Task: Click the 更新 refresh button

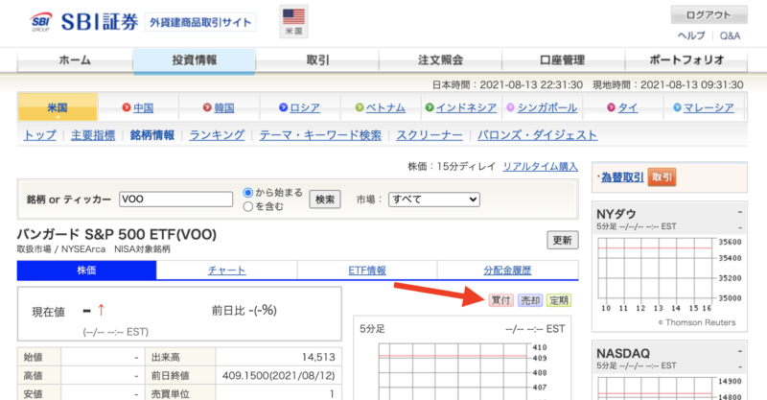Action: pos(562,240)
